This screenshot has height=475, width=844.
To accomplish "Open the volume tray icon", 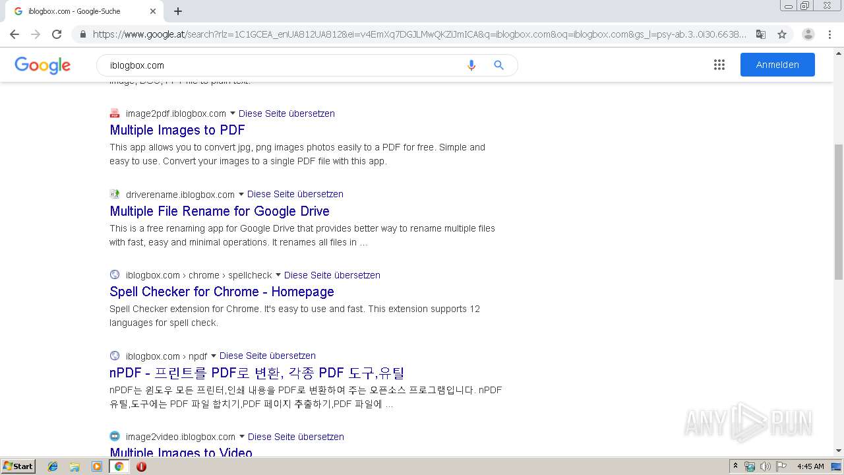I will 765,466.
